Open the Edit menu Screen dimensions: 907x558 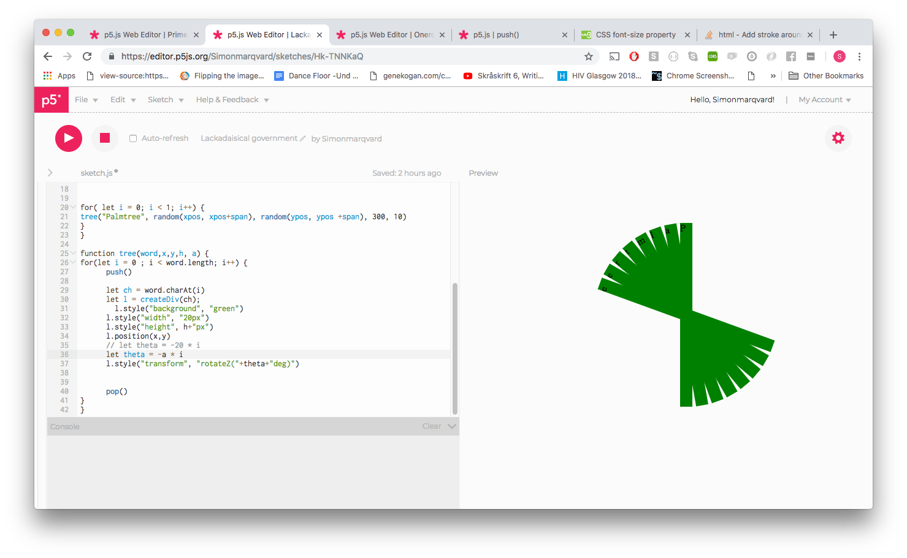pyautogui.click(x=123, y=100)
